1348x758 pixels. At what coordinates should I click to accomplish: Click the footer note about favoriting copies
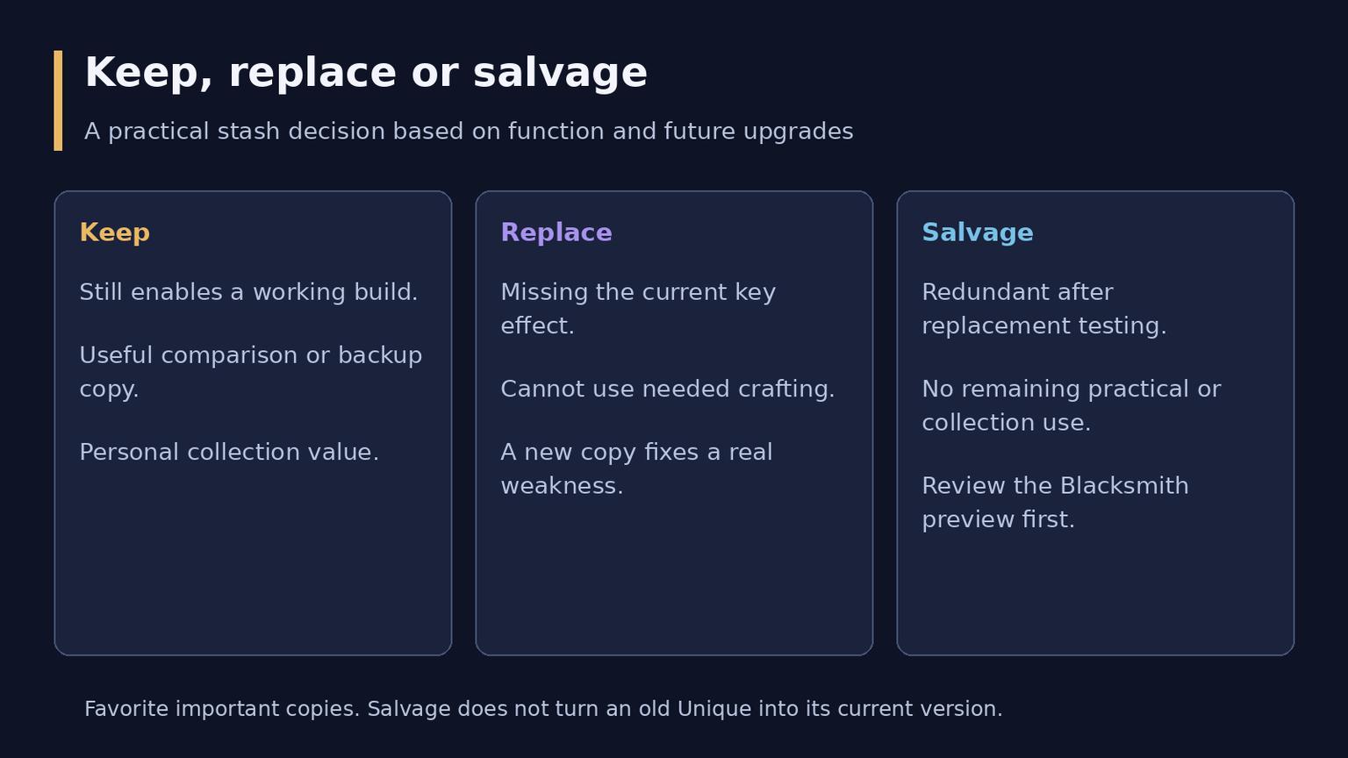543,709
